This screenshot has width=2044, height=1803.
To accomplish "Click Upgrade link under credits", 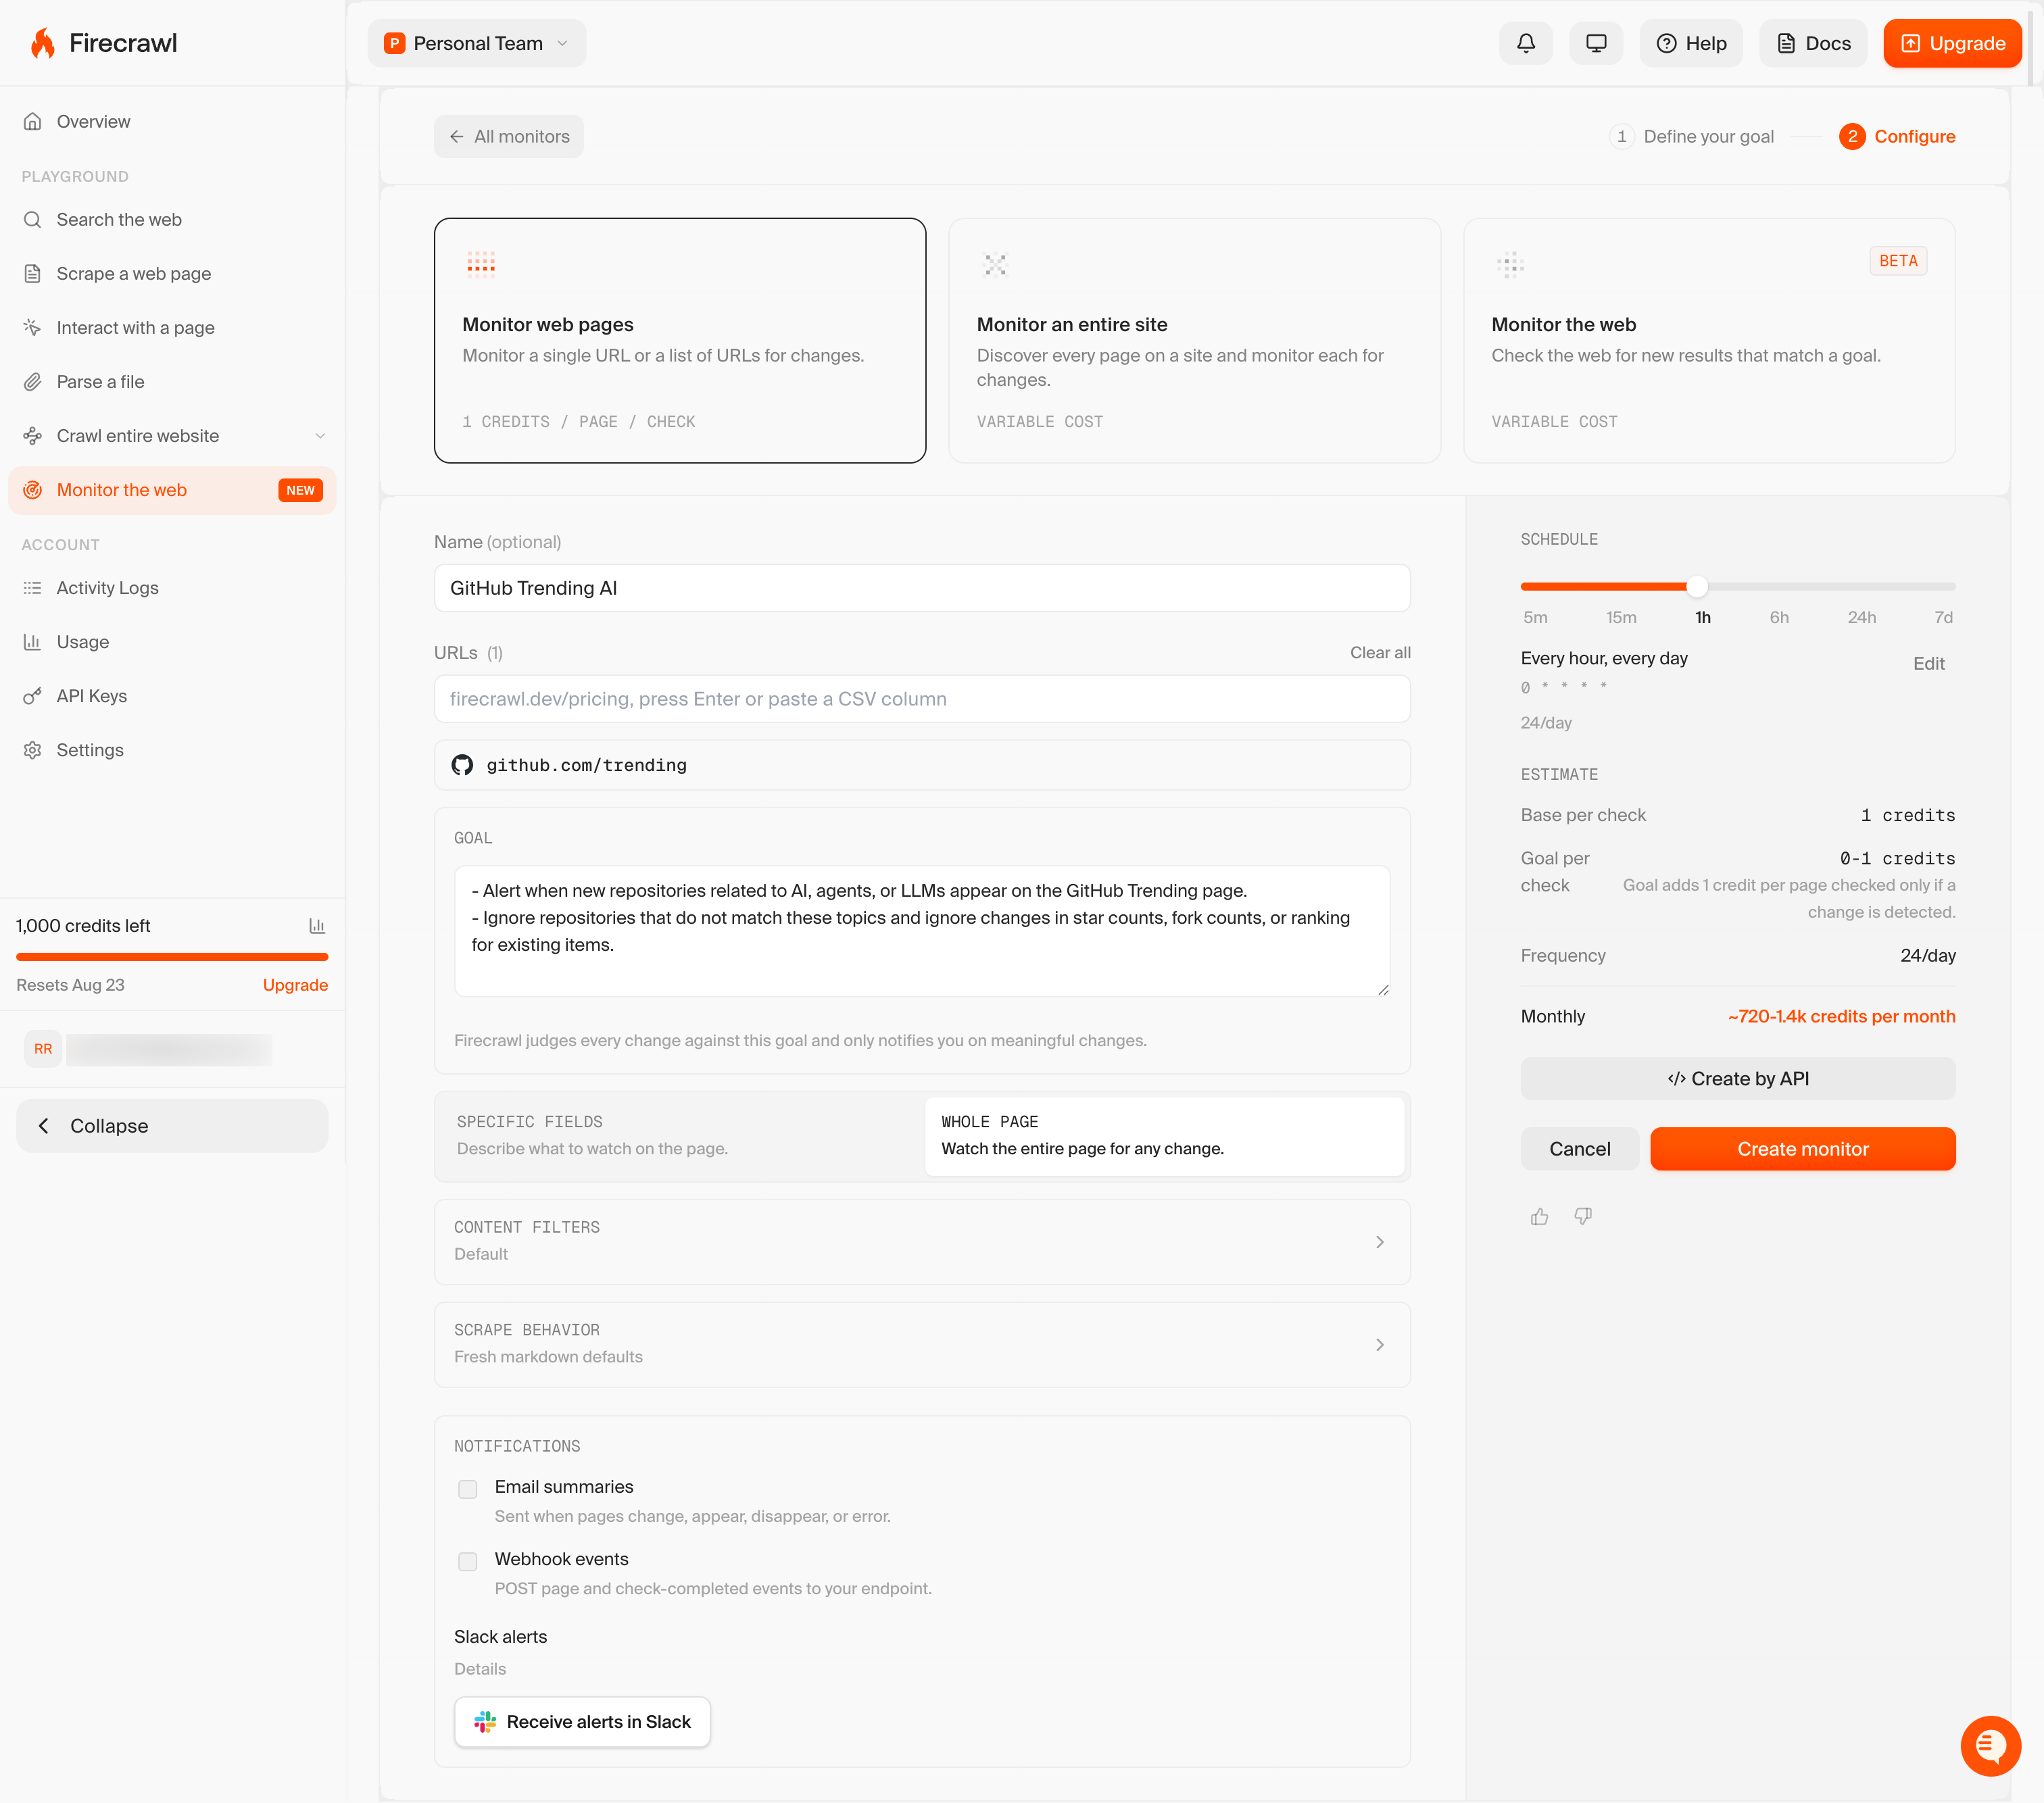I will pos(295,985).
